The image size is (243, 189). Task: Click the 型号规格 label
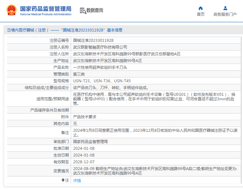(61, 81)
